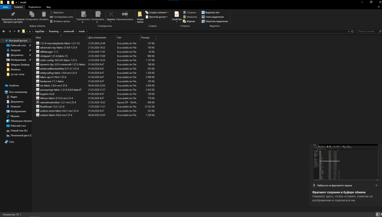Click AppData in the address path
The height and width of the screenshot is (217, 382).
coord(40,31)
